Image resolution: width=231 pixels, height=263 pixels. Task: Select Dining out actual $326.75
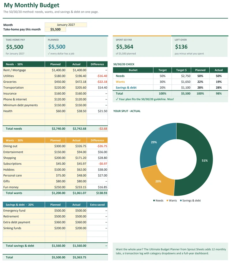76,146
